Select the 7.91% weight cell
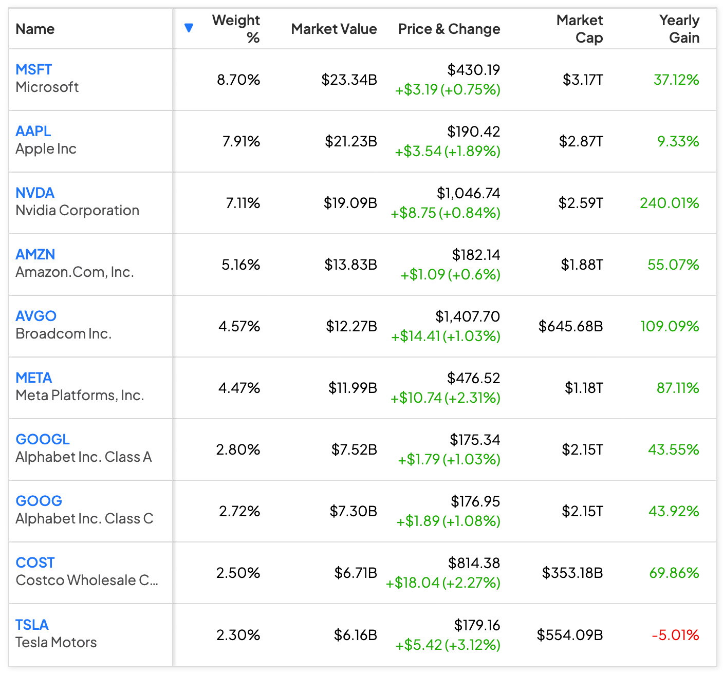This screenshot has height=675, width=723. pos(241,141)
